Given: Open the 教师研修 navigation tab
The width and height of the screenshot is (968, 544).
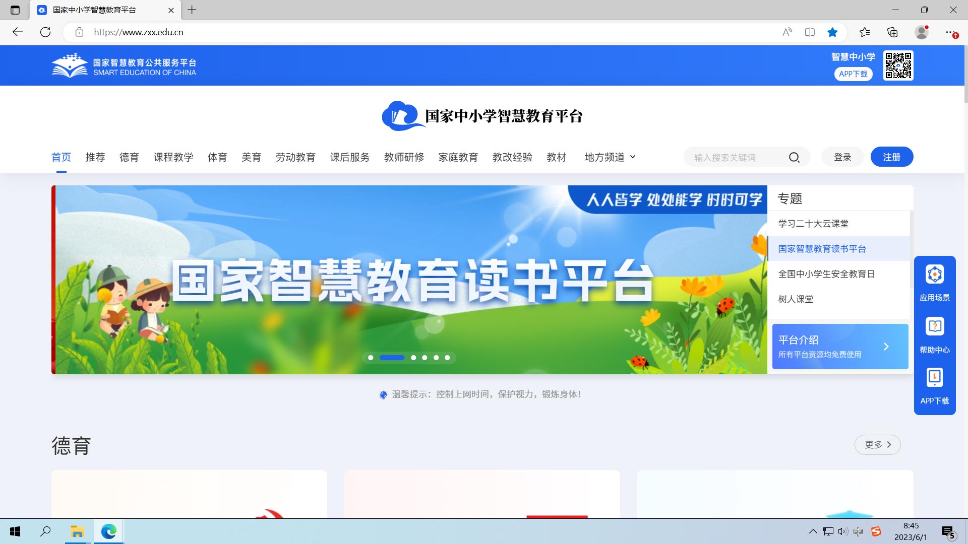Looking at the screenshot, I should pos(404,157).
